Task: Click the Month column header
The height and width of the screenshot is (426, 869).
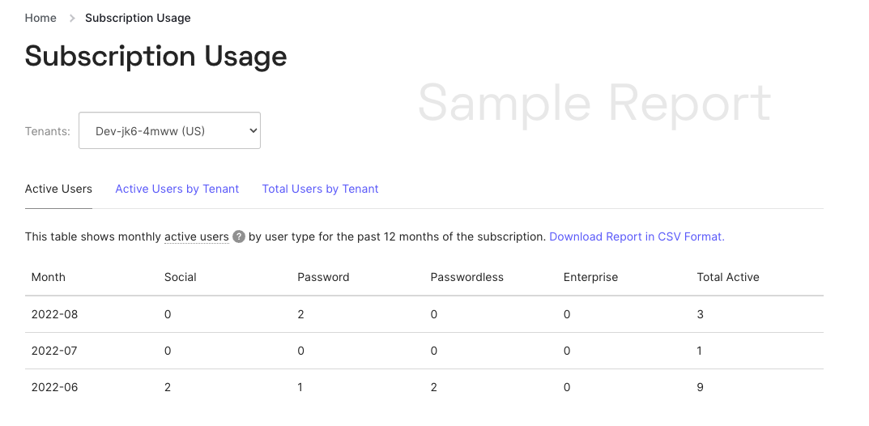Action: pyautogui.click(x=49, y=277)
